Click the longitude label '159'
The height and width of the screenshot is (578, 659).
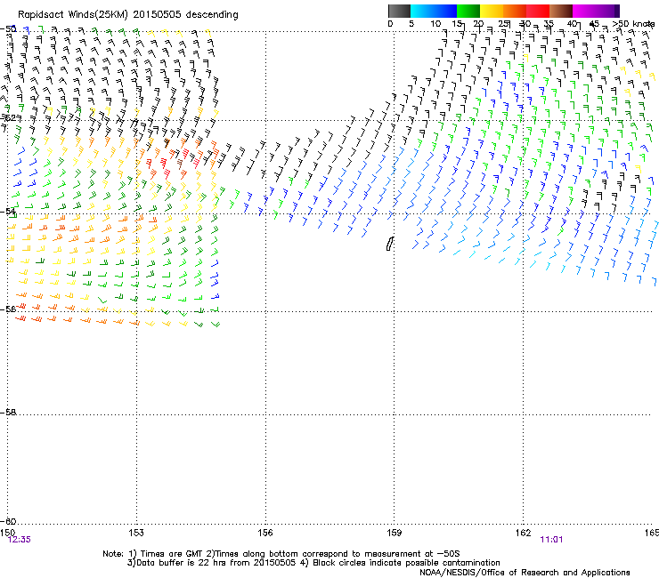pos(394,533)
